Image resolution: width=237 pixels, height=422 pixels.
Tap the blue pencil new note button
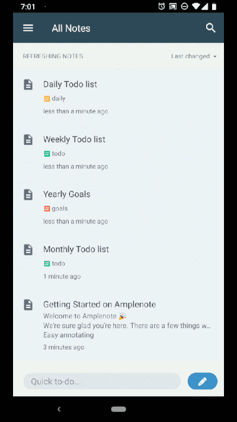202,381
